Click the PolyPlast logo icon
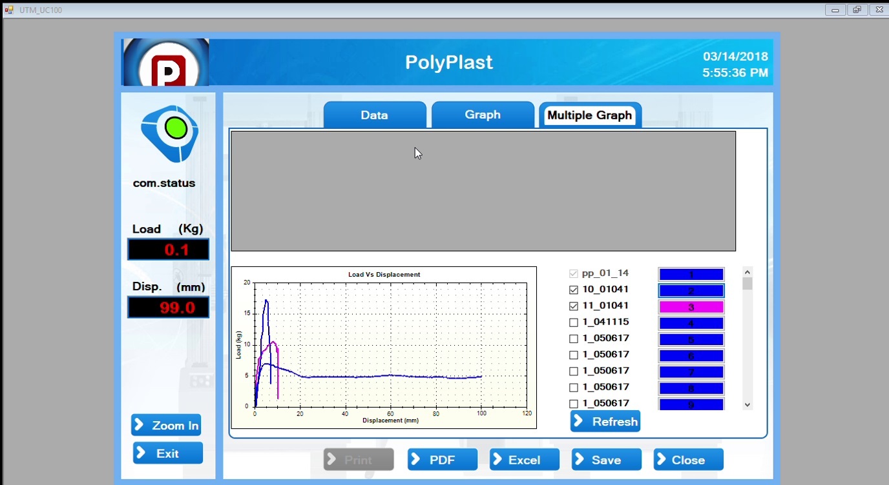Image resolution: width=889 pixels, height=485 pixels. [165, 63]
